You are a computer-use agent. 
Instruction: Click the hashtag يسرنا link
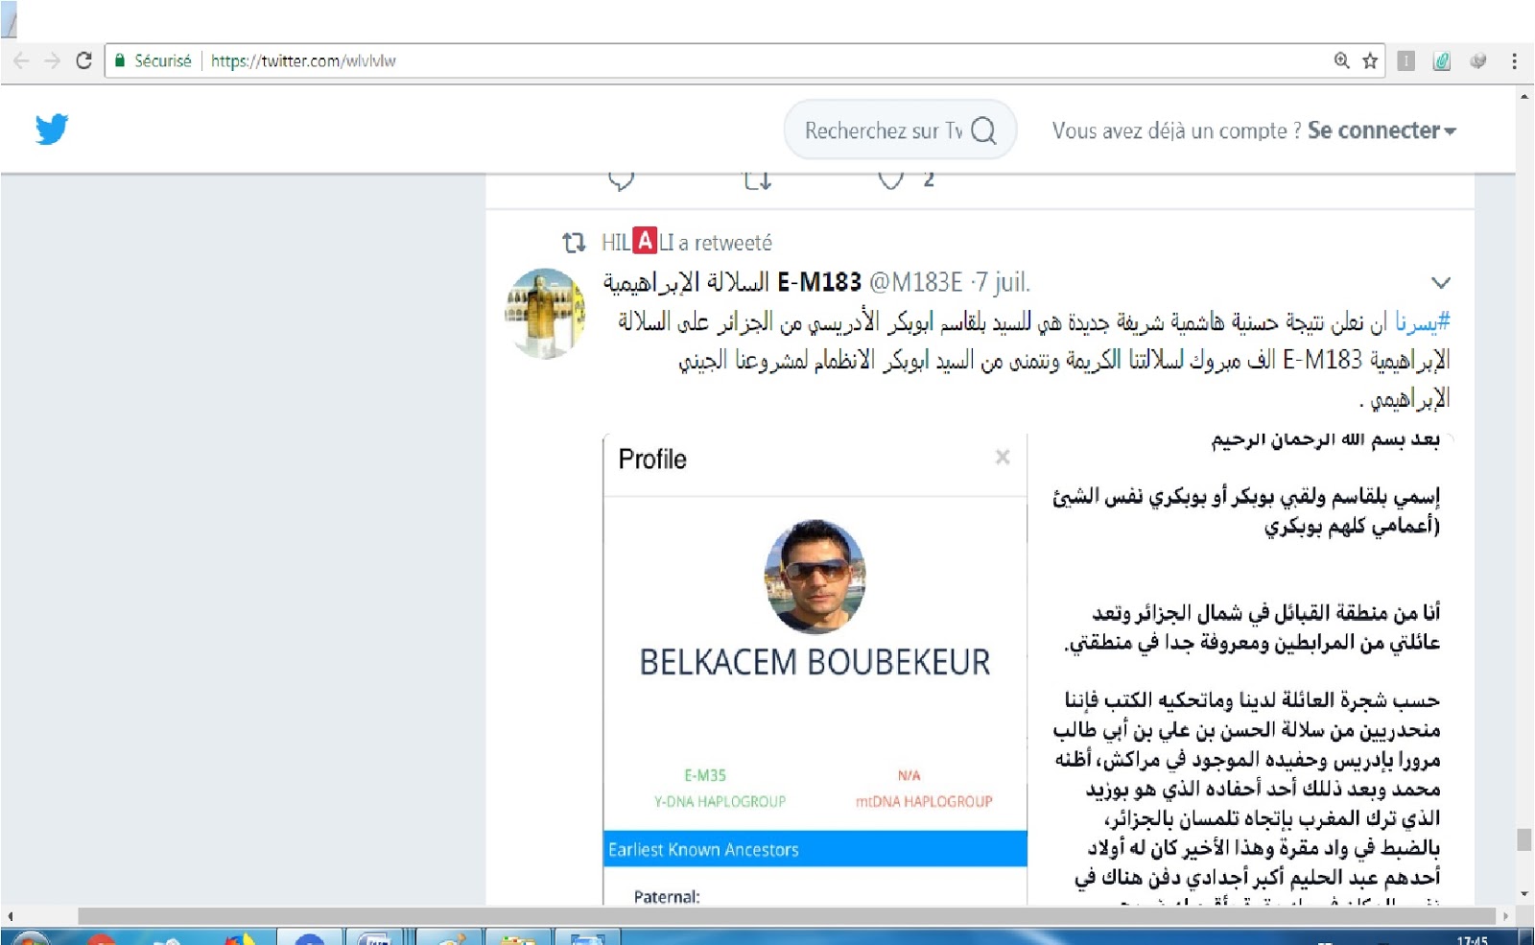(x=1422, y=322)
